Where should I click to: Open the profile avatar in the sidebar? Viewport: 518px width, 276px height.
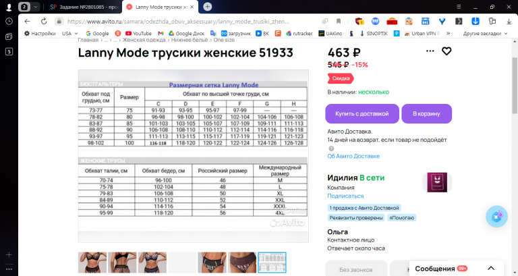click(x=9, y=7)
